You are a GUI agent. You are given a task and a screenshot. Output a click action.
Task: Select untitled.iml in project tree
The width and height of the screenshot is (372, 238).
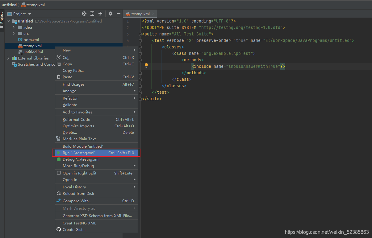pyautogui.click(x=33, y=52)
